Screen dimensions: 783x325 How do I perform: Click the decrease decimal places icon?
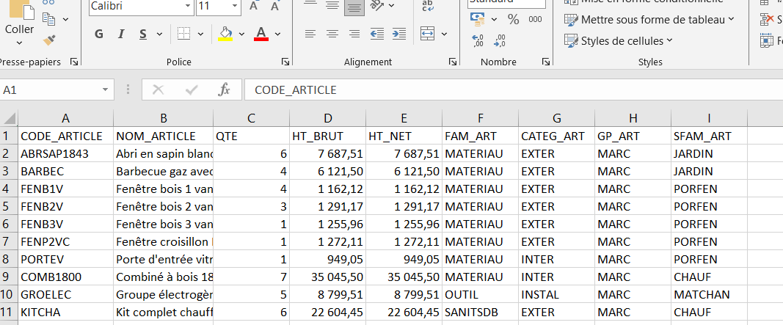point(500,41)
